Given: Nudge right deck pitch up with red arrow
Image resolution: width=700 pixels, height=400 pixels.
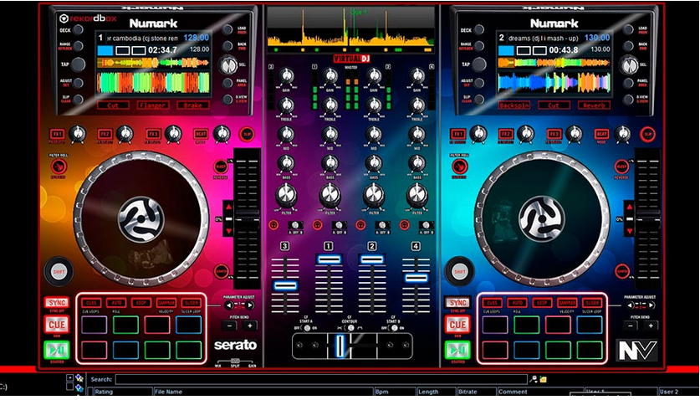Looking at the screenshot, I should (x=630, y=208).
